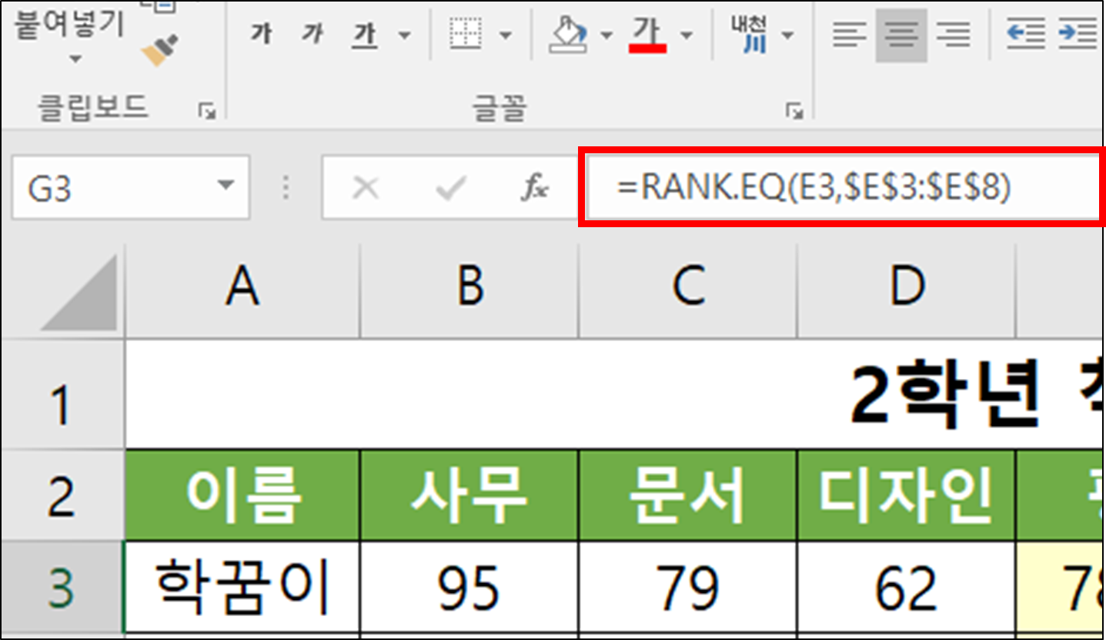Screen dimensions: 1106x640
Task: Toggle center text alignment
Action: 901,33
